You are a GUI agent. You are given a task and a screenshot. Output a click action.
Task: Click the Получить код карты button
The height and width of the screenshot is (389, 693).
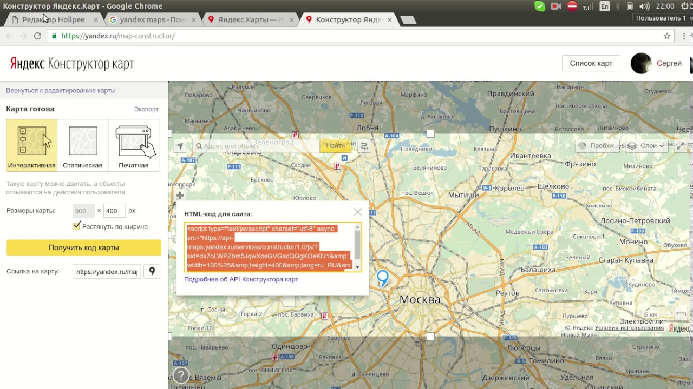(84, 247)
